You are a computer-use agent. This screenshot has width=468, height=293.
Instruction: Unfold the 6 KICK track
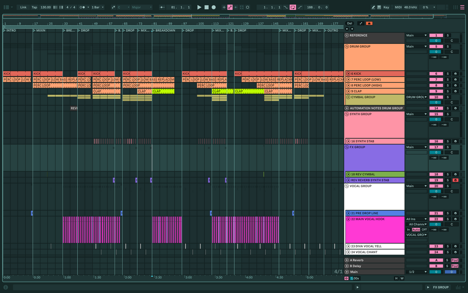pyautogui.click(x=348, y=73)
